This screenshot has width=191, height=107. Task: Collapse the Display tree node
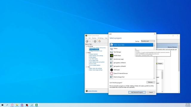pos(86,53)
